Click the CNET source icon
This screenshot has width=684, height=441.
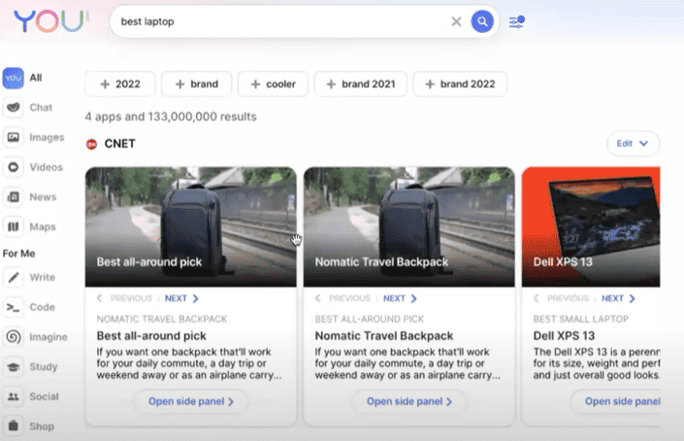pos(91,144)
